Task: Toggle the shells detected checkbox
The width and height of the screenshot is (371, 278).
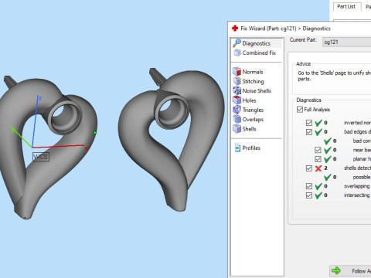Action: (309, 168)
